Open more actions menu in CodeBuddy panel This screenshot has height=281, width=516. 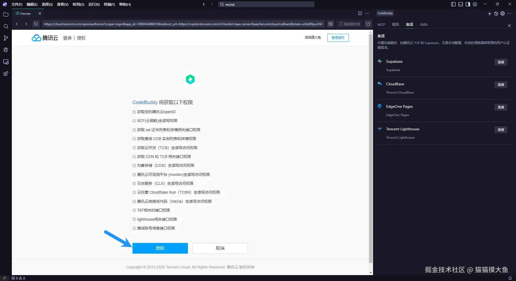coord(509,13)
